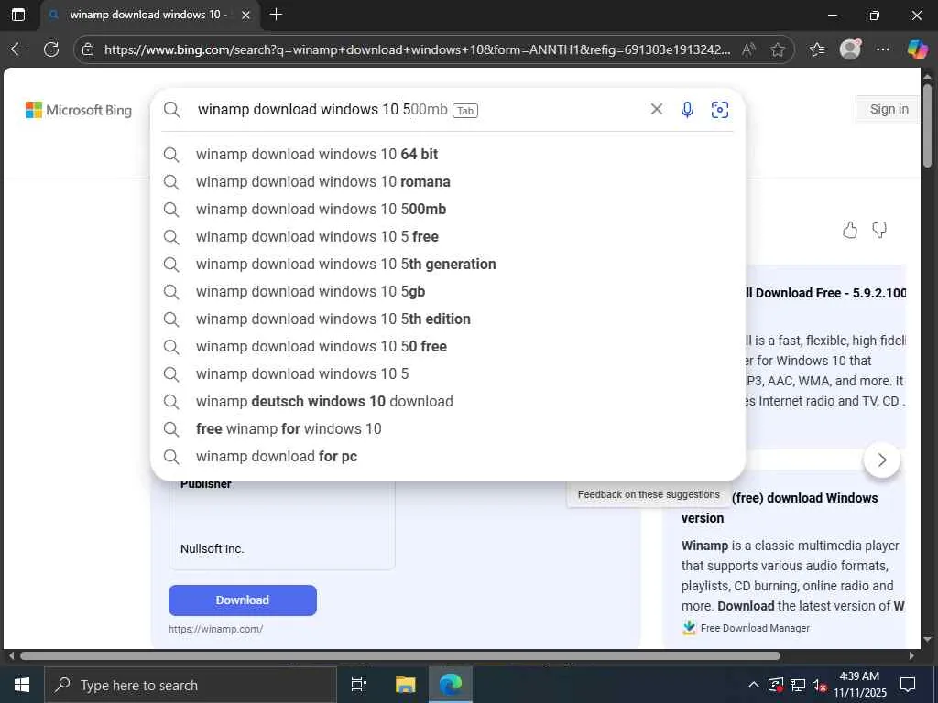This screenshot has width=938, height=703.
Task: Click the vertical page scrollbar
Action: (x=927, y=125)
